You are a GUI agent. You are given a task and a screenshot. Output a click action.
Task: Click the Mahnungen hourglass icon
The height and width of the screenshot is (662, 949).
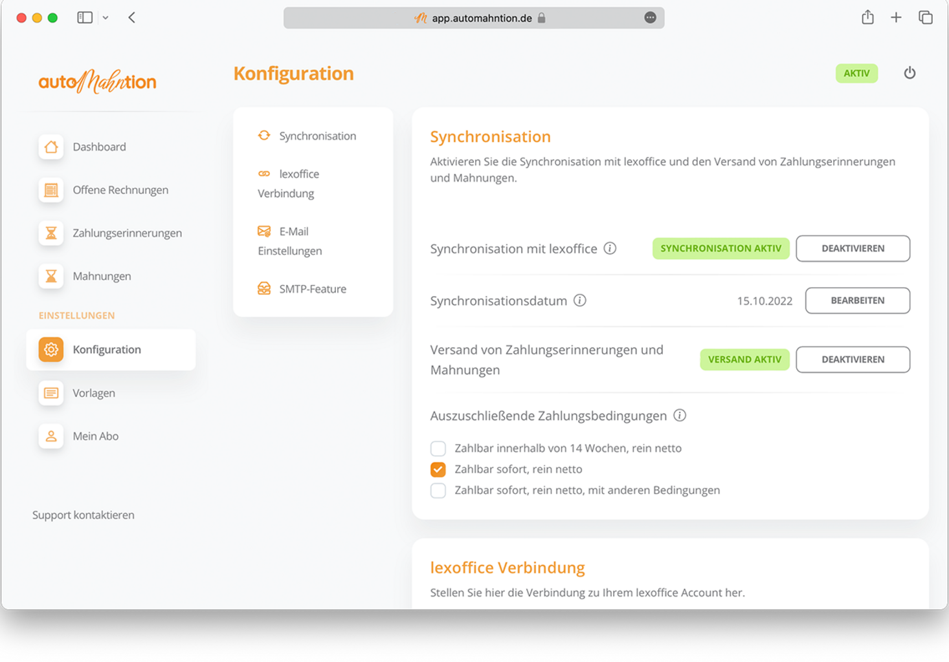click(x=51, y=277)
